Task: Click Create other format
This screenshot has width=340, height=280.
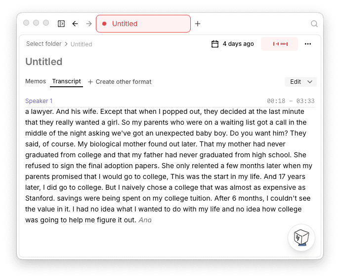Action: click(x=120, y=82)
